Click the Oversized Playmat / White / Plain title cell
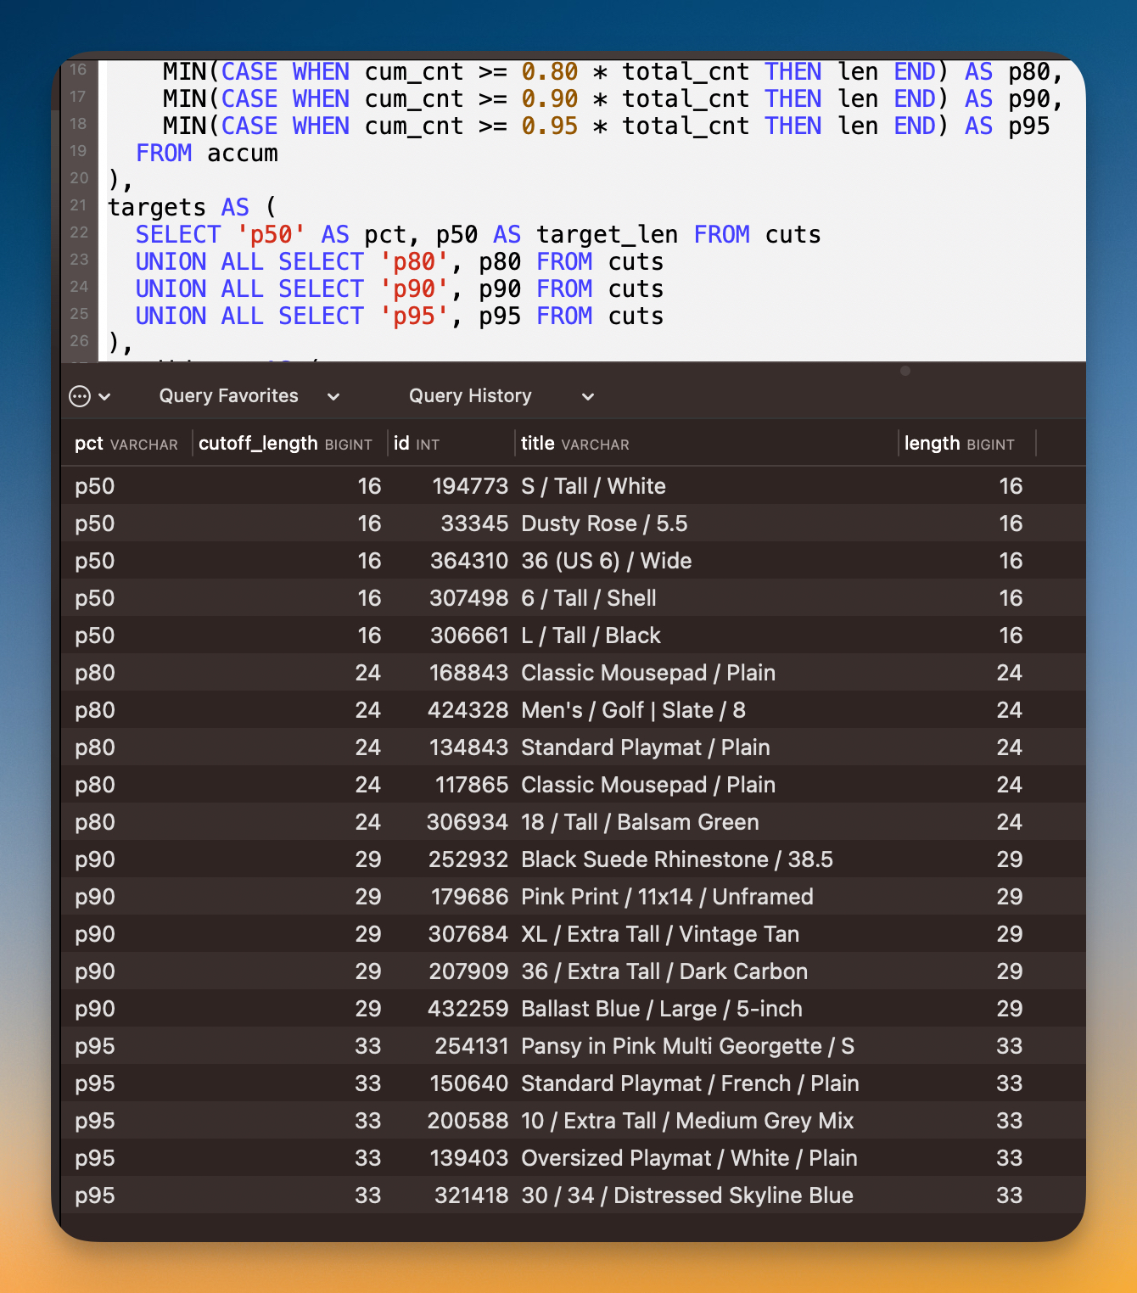This screenshot has width=1137, height=1293. tap(688, 1158)
